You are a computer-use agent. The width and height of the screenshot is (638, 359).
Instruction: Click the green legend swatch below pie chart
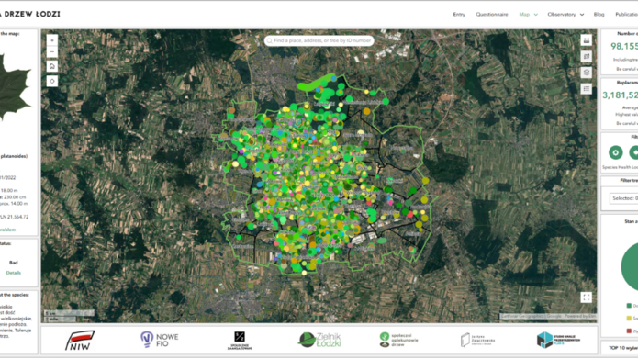click(x=629, y=305)
